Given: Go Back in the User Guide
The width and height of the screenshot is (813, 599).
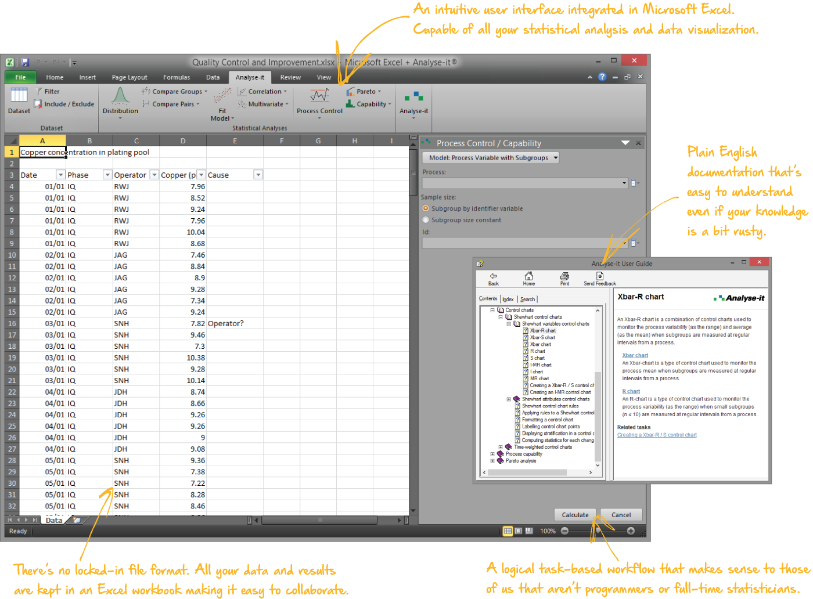Looking at the screenshot, I should [x=494, y=279].
